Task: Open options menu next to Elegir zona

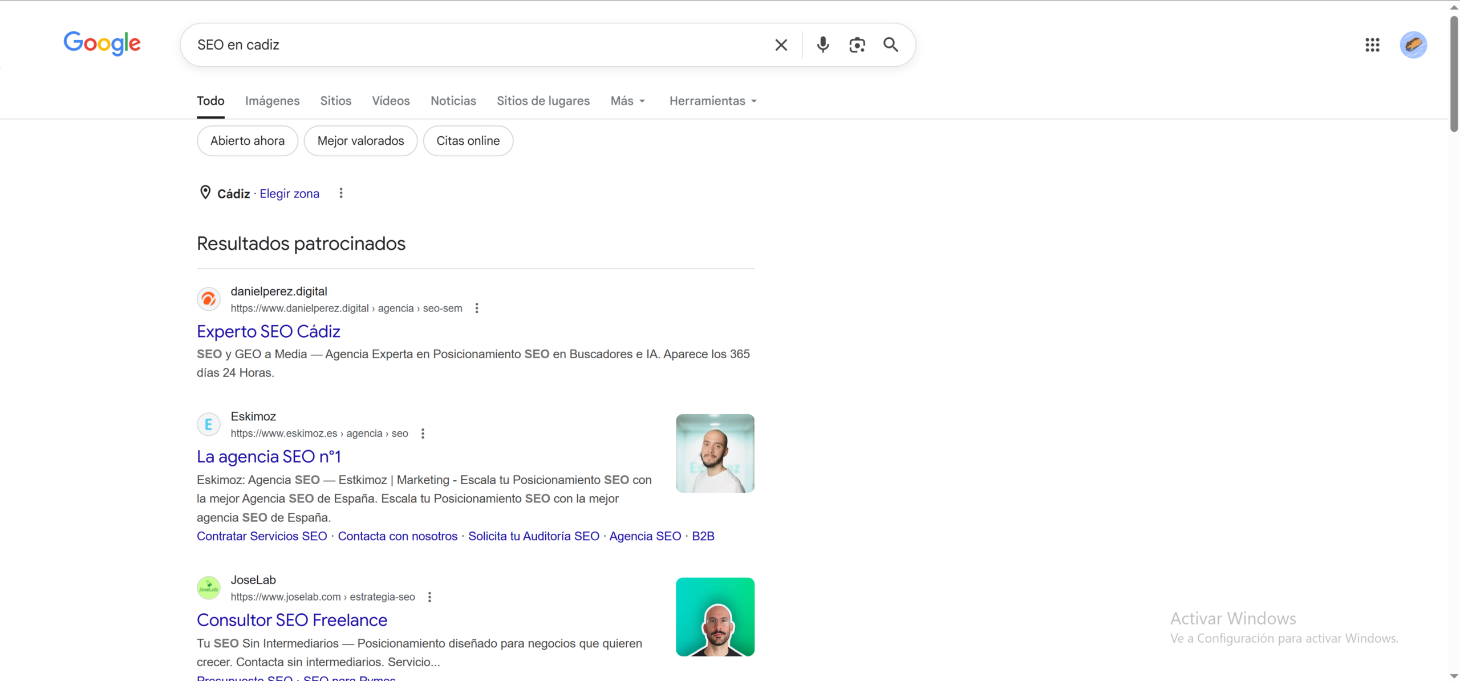Action: tap(341, 193)
